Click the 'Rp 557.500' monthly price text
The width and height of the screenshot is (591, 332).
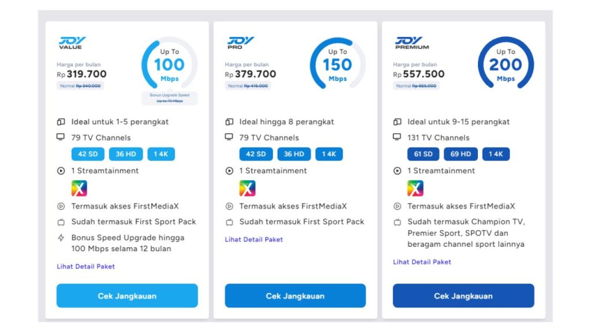point(418,74)
